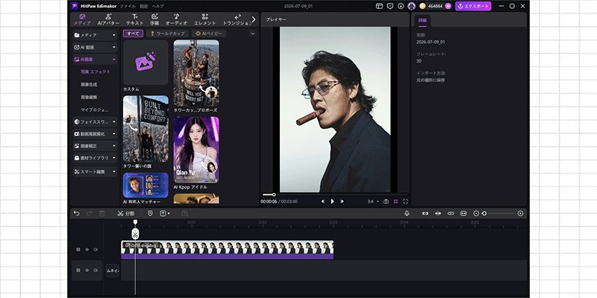
Task: Open the タワーカッ...プロポーズ template thumbnail
Action: click(196, 73)
